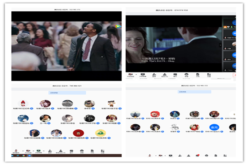248x165 pixels.
Task: Open Chat with the red notification badge
Action: coord(197,156)
